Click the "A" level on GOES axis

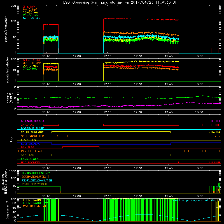15,108
